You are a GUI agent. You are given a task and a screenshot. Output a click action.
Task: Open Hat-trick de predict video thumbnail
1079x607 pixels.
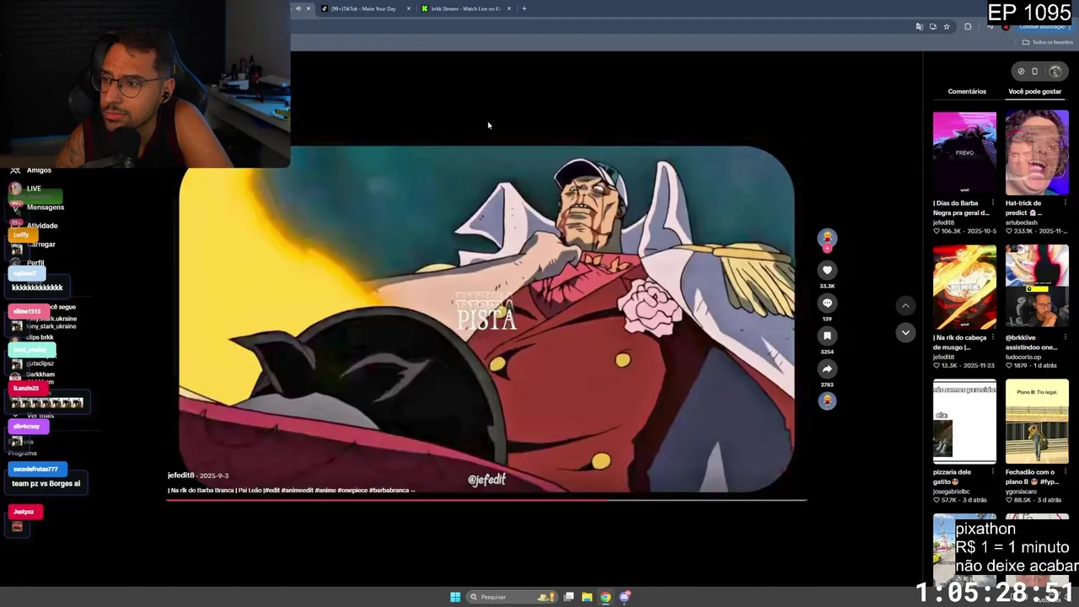[x=1037, y=153]
